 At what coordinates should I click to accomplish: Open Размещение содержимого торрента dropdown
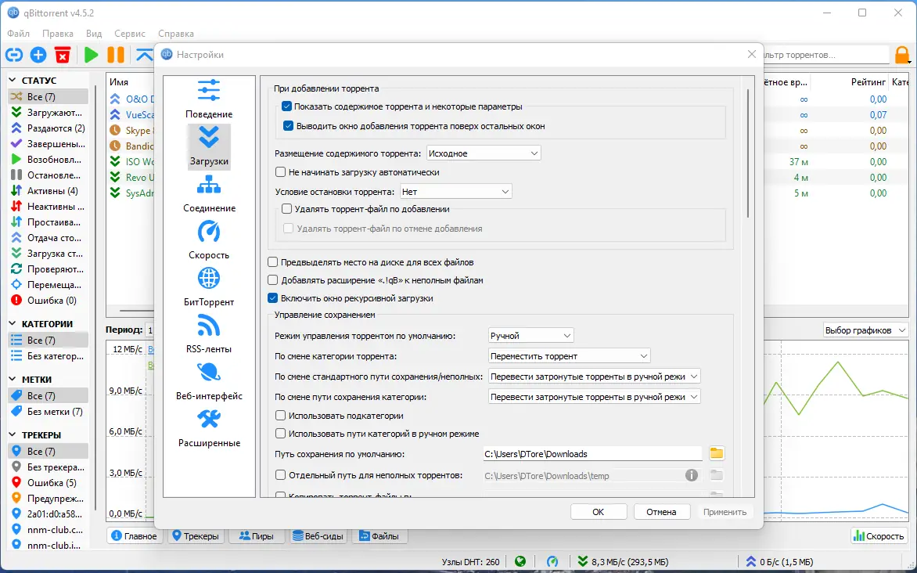(484, 153)
